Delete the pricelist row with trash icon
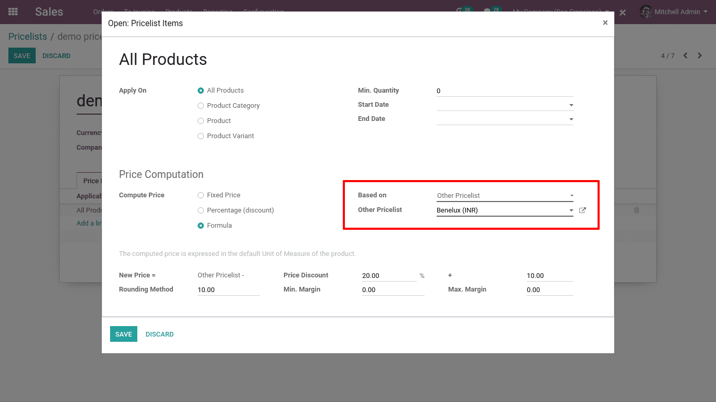This screenshot has height=402, width=716. tap(636, 210)
